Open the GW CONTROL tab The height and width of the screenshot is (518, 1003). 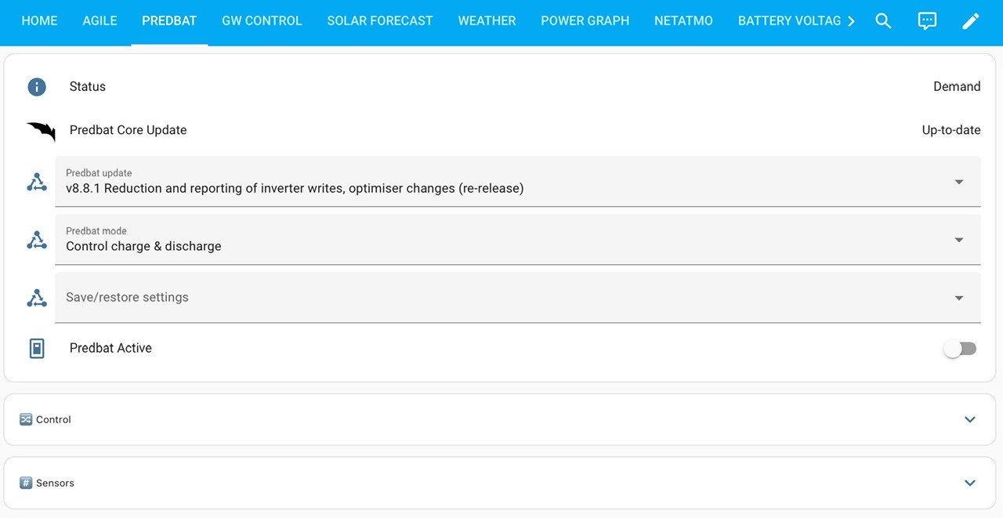click(x=262, y=21)
